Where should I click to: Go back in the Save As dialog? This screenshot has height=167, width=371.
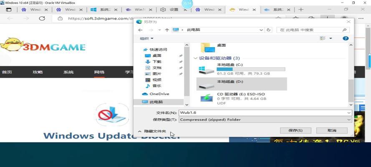pyautogui.click(x=140, y=30)
